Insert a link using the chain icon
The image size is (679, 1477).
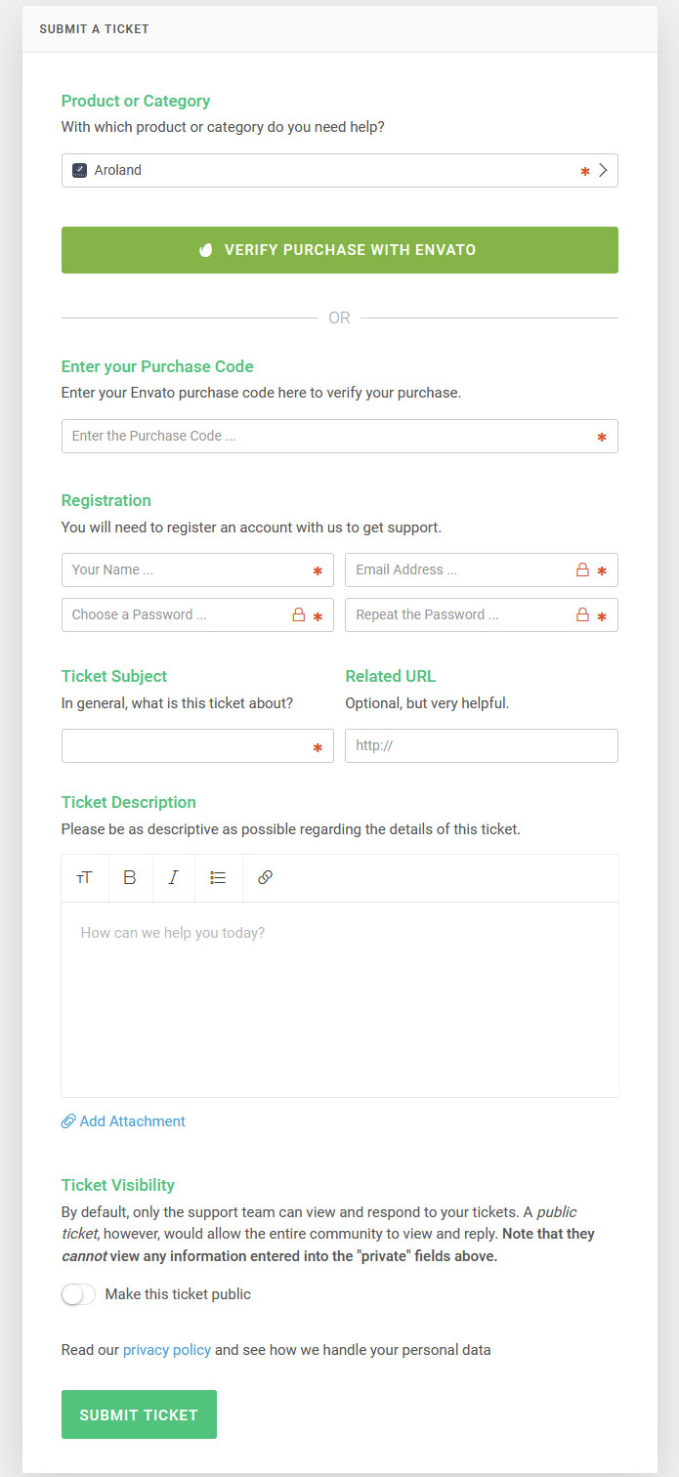click(265, 877)
